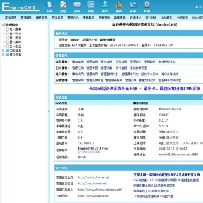The width and height of the screenshot is (203, 203).
Task: Select 数据更新 in the top navigation bar
Action: [120, 17]
